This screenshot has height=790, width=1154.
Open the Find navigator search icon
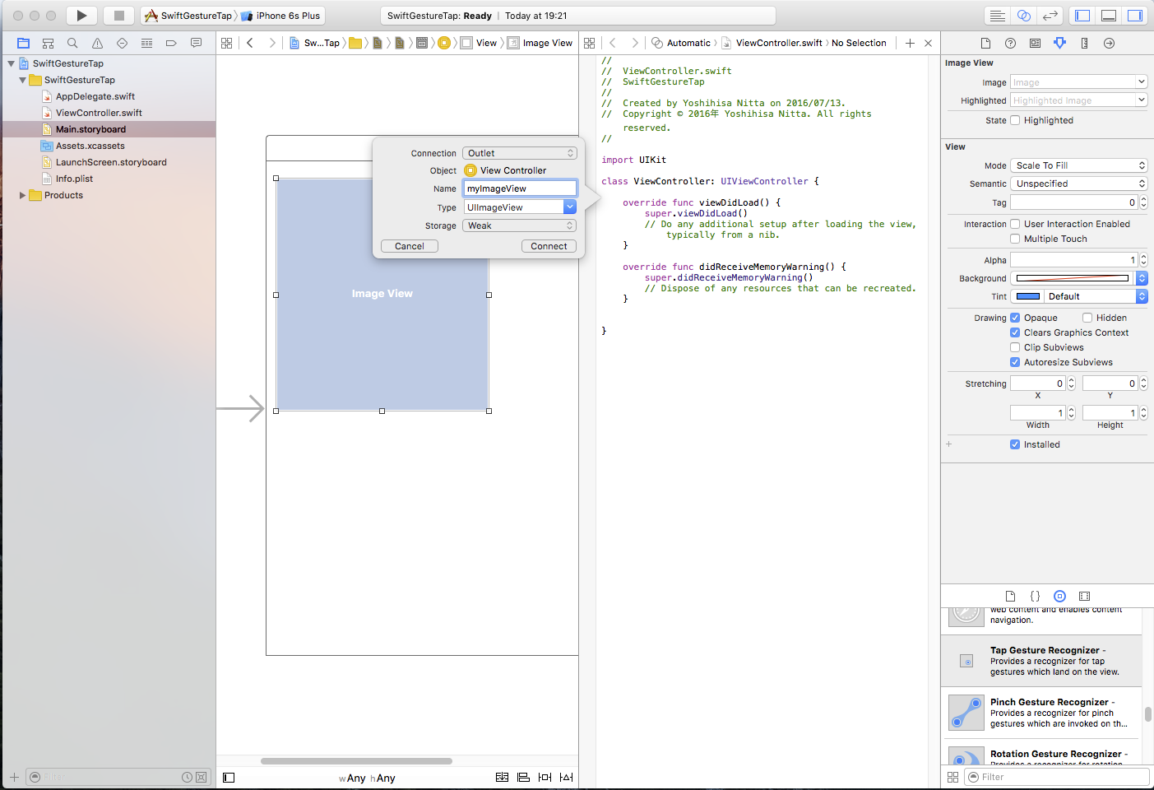click(72, 43)
